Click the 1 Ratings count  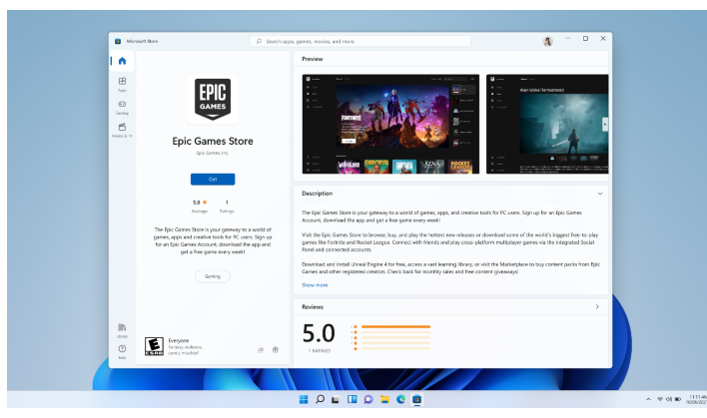[x=227, y=206]
